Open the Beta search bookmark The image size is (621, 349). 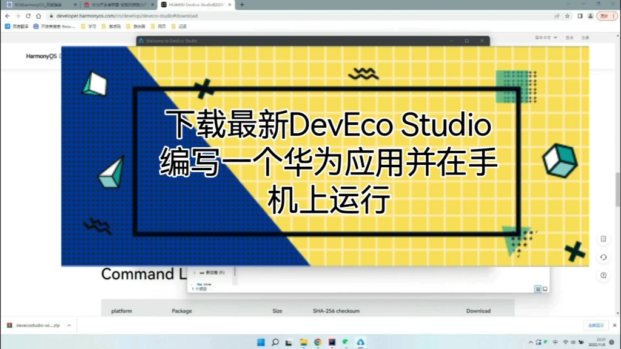pyautogui.click(x=54, y=26)
